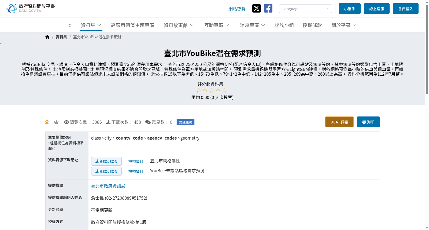Click the DCAT 詞彙 button
This screenshot has height=230, width=429.
(x=339, y=122)
